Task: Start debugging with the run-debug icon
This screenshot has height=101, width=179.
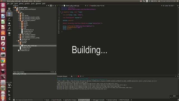Action: point(9,95)
